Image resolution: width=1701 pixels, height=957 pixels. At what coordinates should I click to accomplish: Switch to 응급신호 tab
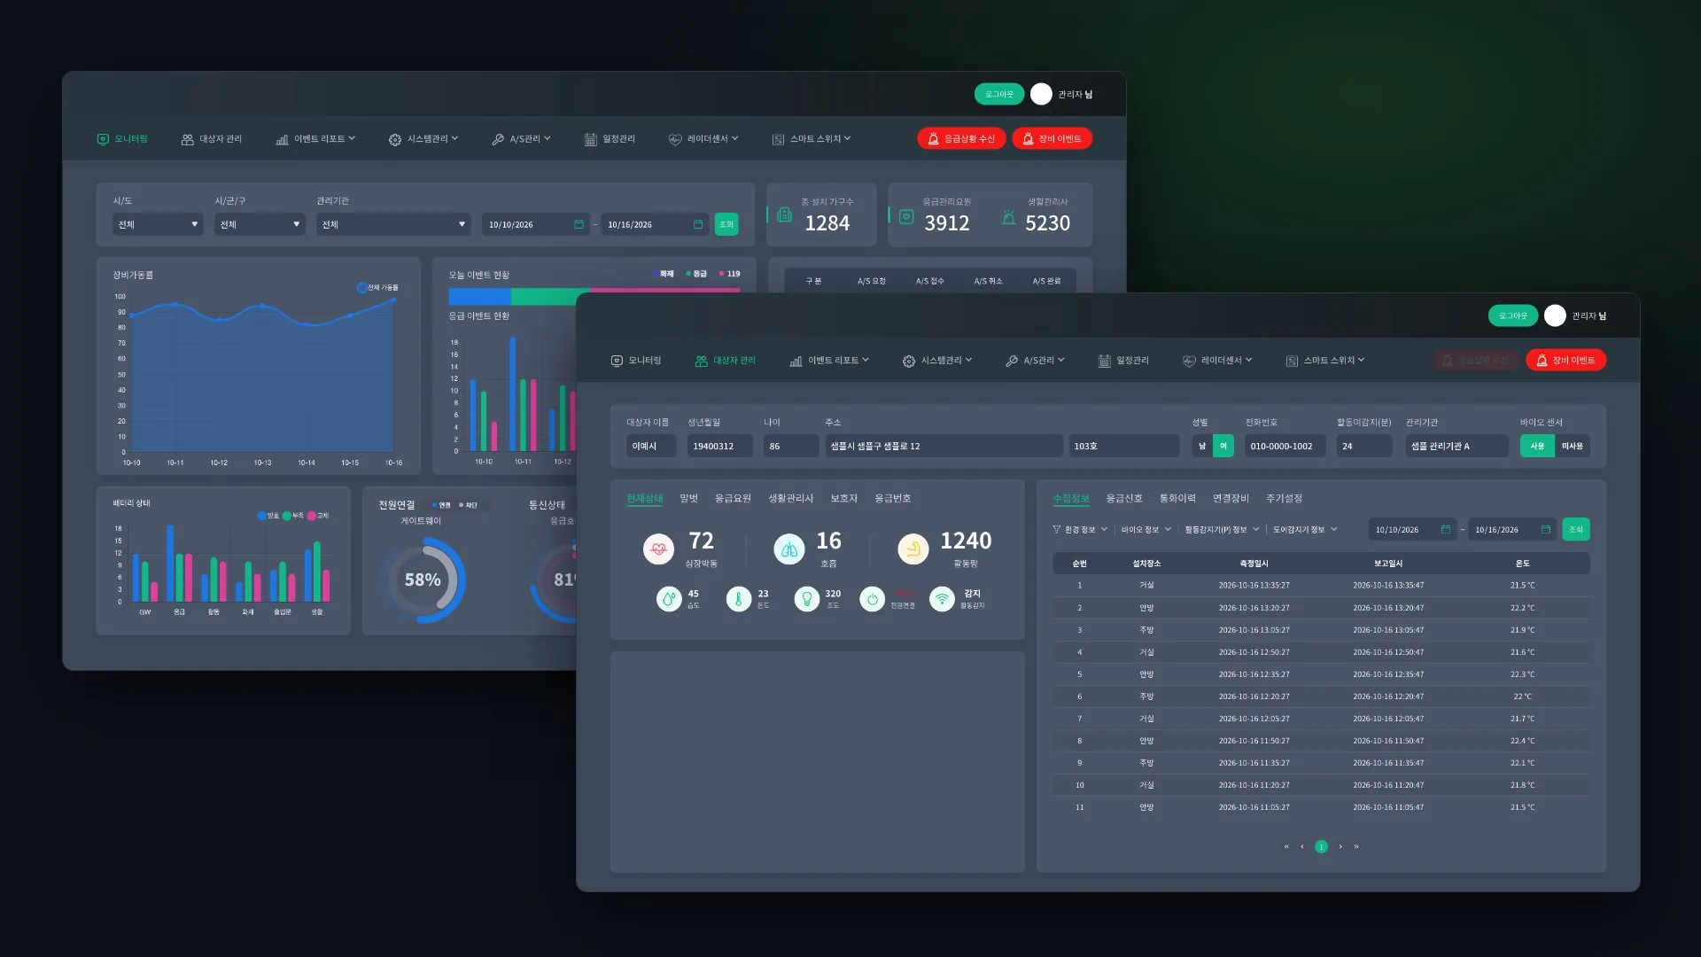pos(1123,498)
